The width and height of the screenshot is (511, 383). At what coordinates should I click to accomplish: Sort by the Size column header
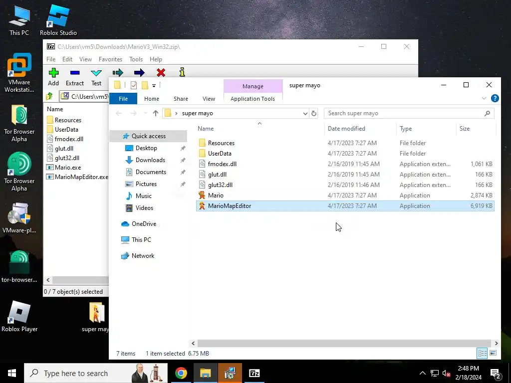coord(465,129)
